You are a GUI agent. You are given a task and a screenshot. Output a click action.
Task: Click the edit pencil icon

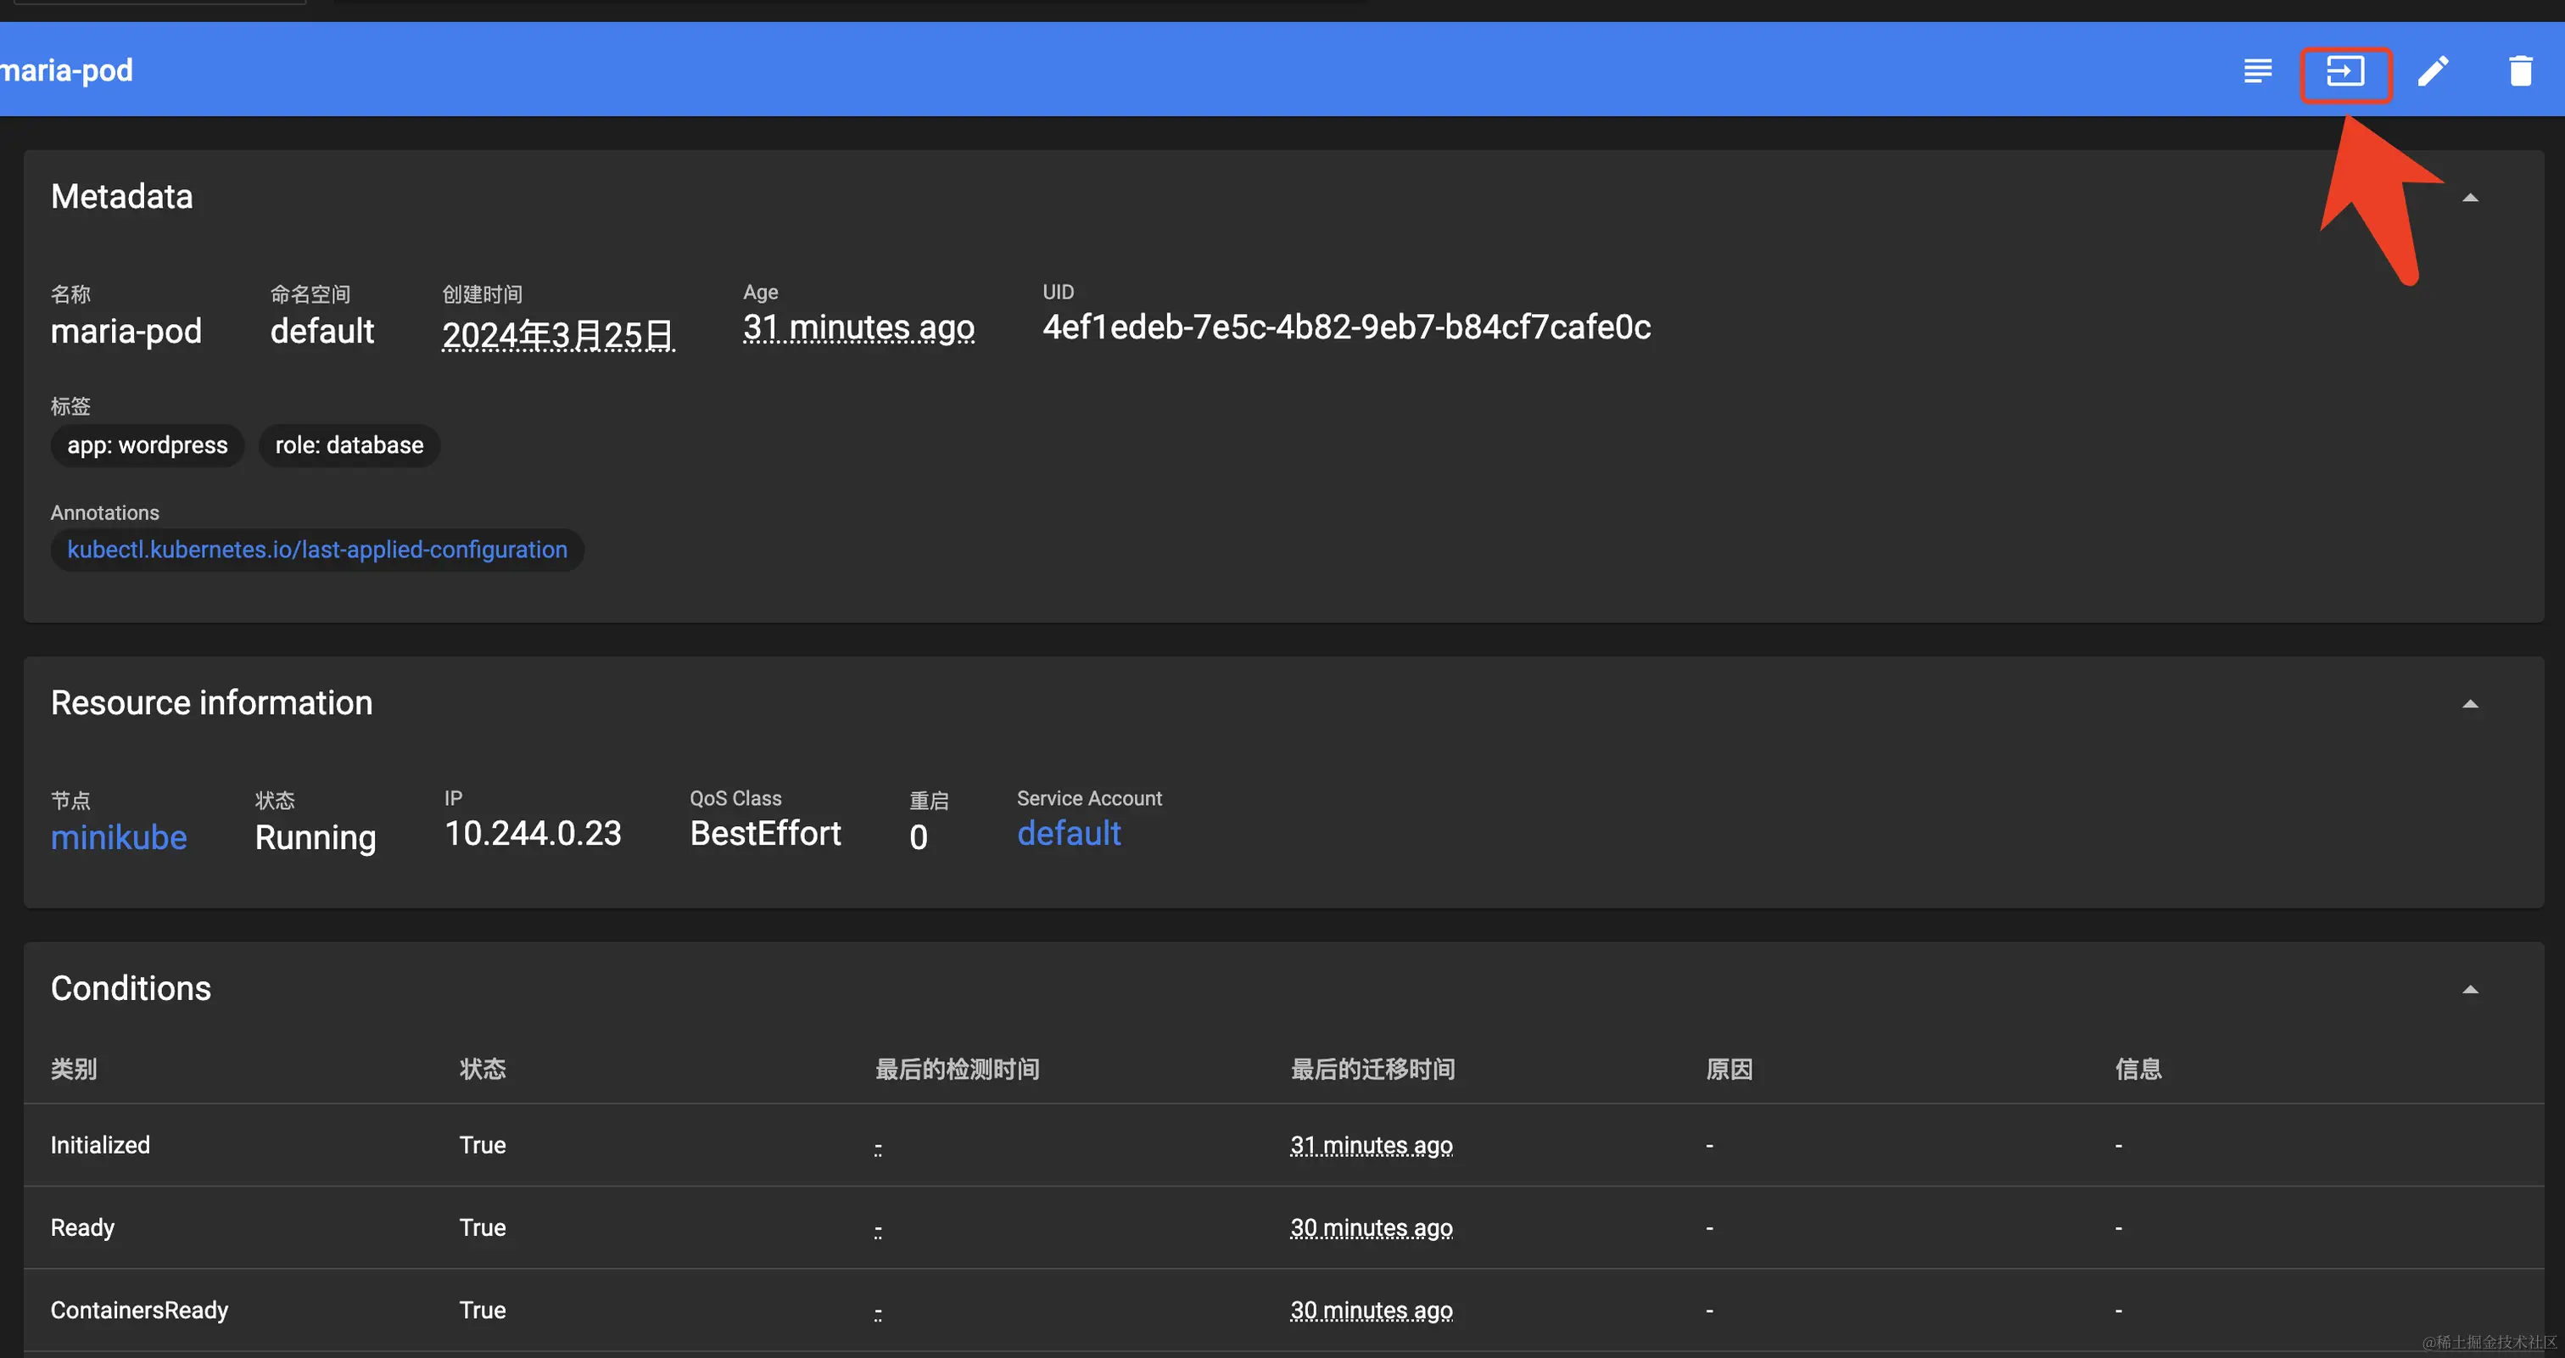(2433, 72)
